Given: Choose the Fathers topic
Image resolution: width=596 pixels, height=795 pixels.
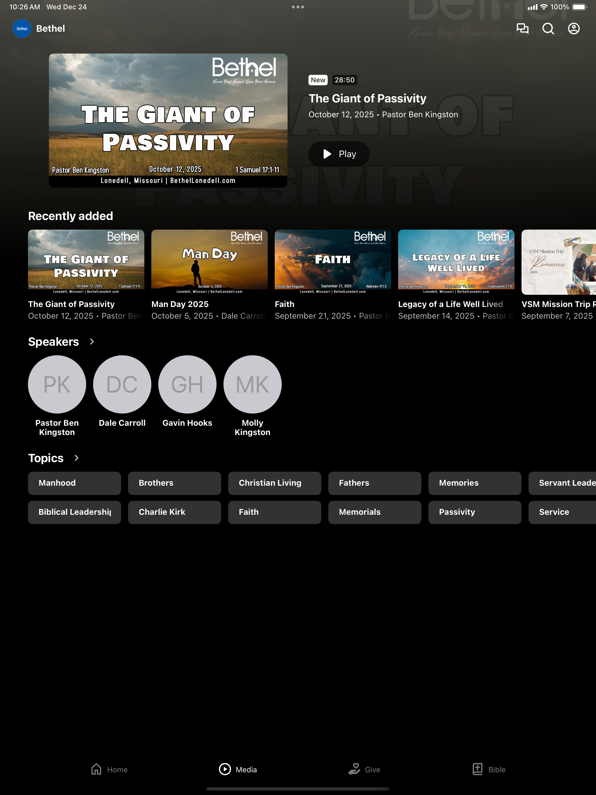Looking at the screenshot, I should (x=375, y=483).
